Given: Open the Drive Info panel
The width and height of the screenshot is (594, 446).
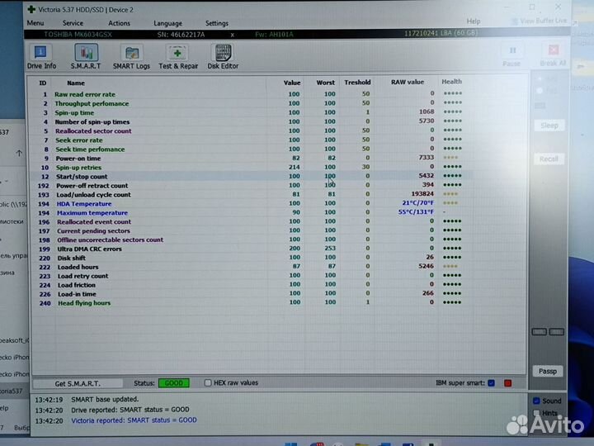Looking at the screenshot, I should [x=41, y=56].
